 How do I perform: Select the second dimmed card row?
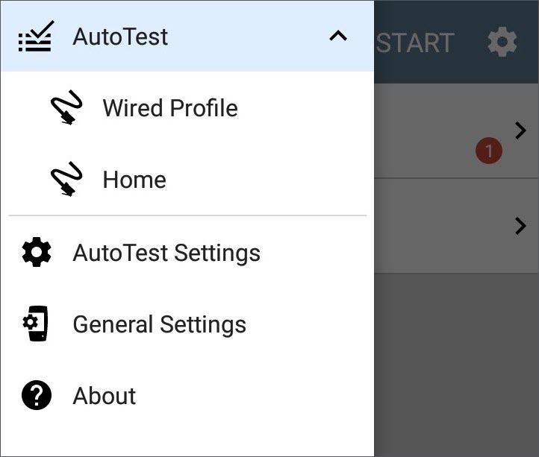pyautogui.click(x=456, y=226)
